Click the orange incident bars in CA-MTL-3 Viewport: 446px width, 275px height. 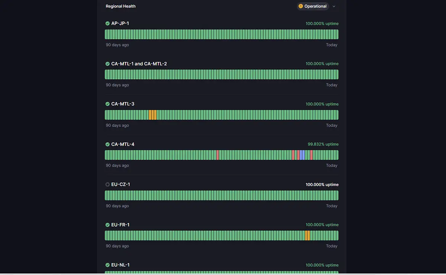point(152,115)
